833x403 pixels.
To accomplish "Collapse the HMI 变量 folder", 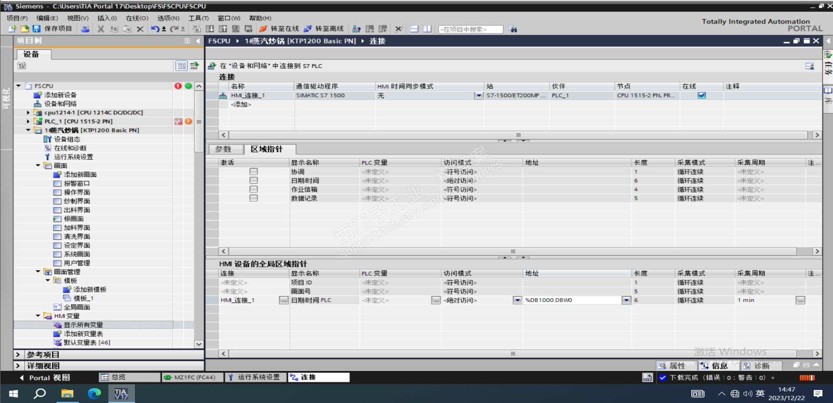I will coord(38,316).
